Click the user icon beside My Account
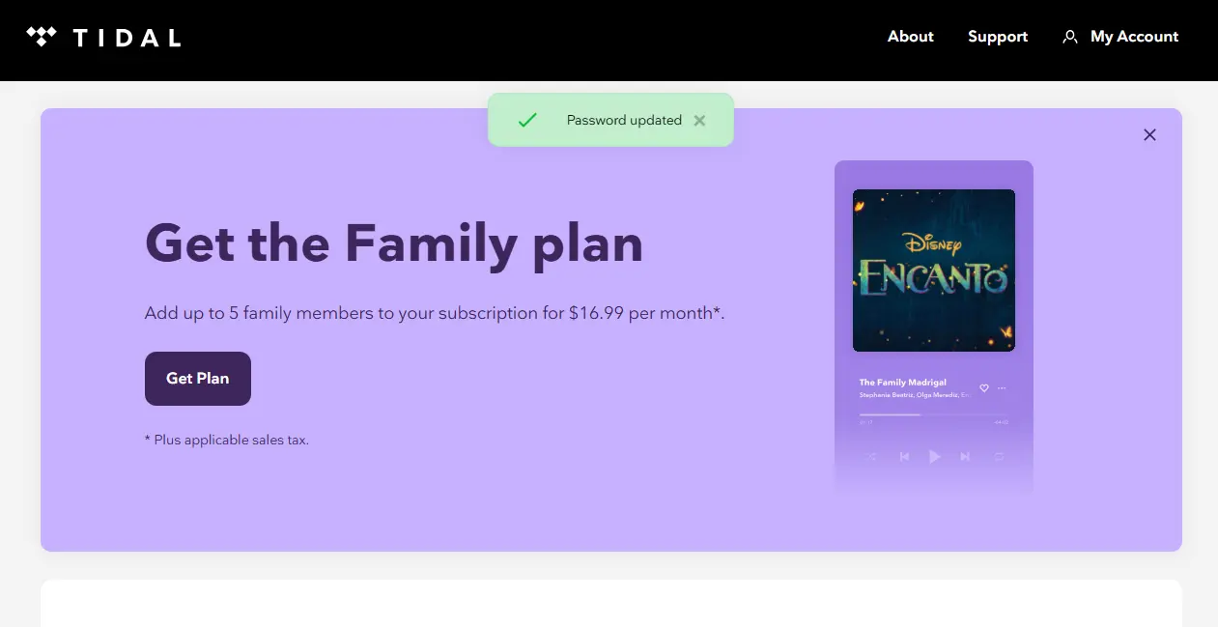Viewport: 1218px width, 627px height. click(x=1069, y=37)
